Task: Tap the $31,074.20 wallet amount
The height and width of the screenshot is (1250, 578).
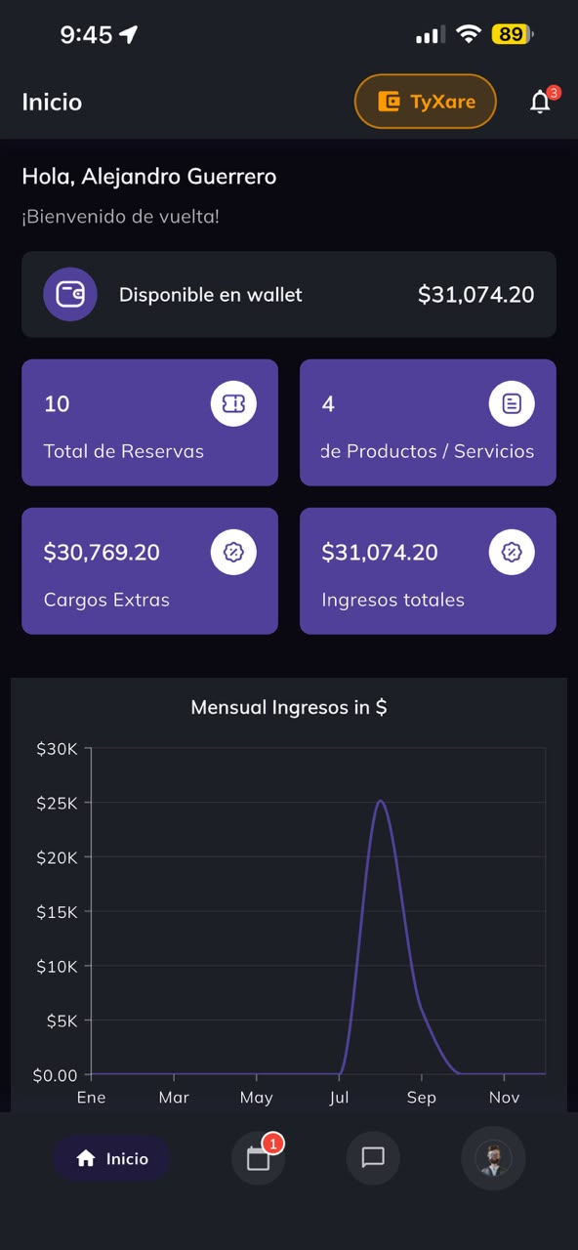Action: pyautogui.click(x=475, y=295)
